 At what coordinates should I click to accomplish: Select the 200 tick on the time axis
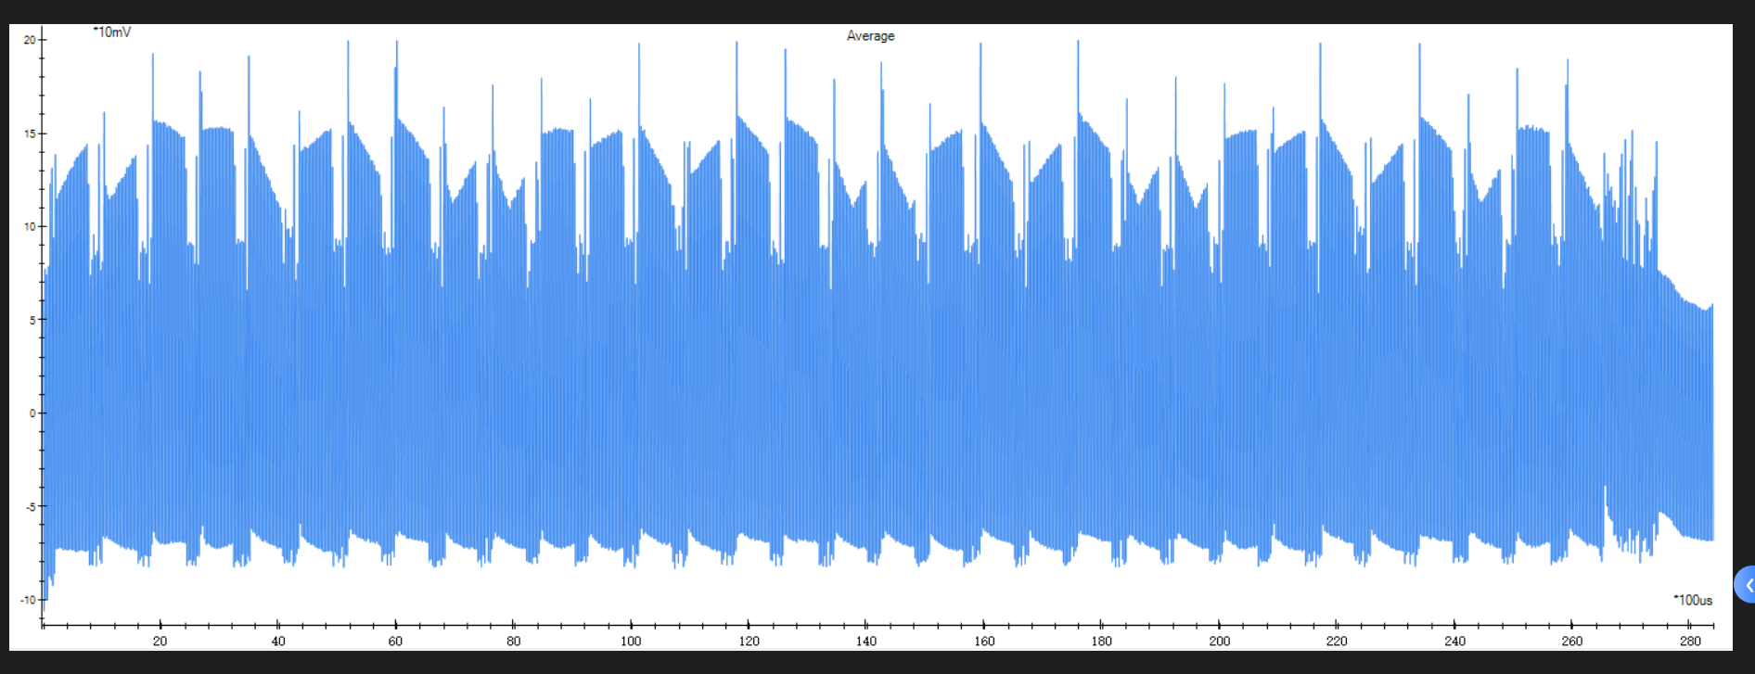(1220, 641)
